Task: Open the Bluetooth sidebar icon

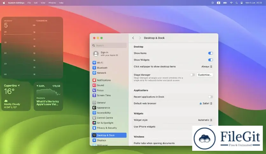Action: click(x=94, y=68)
